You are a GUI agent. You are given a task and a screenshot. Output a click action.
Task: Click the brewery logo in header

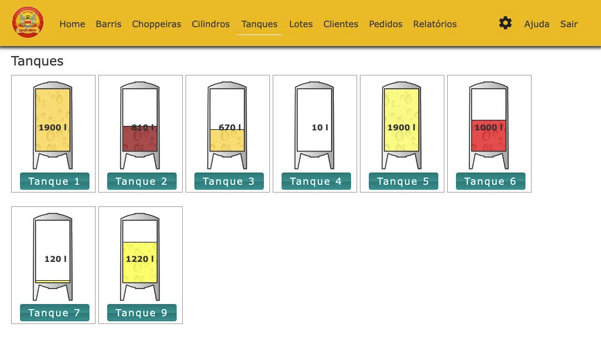[28, 23]
